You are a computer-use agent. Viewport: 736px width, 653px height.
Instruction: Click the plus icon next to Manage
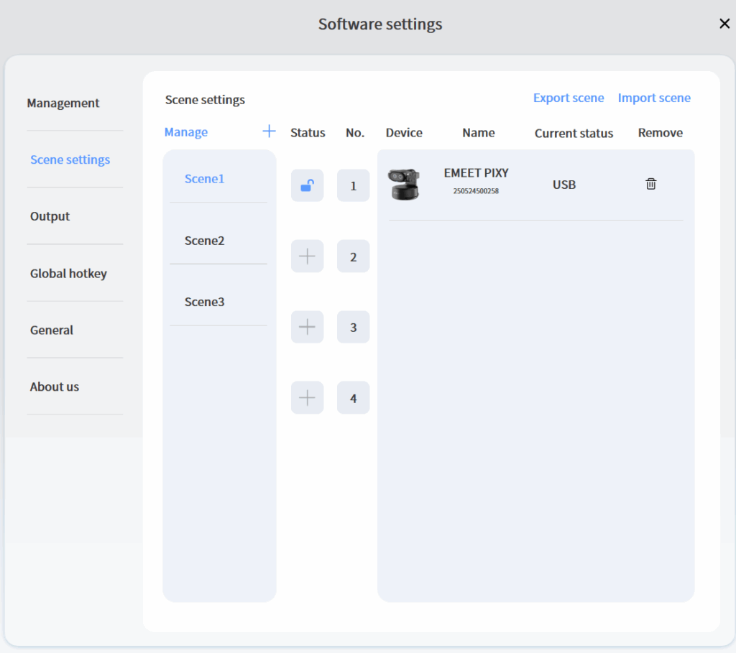click(269, 131)
